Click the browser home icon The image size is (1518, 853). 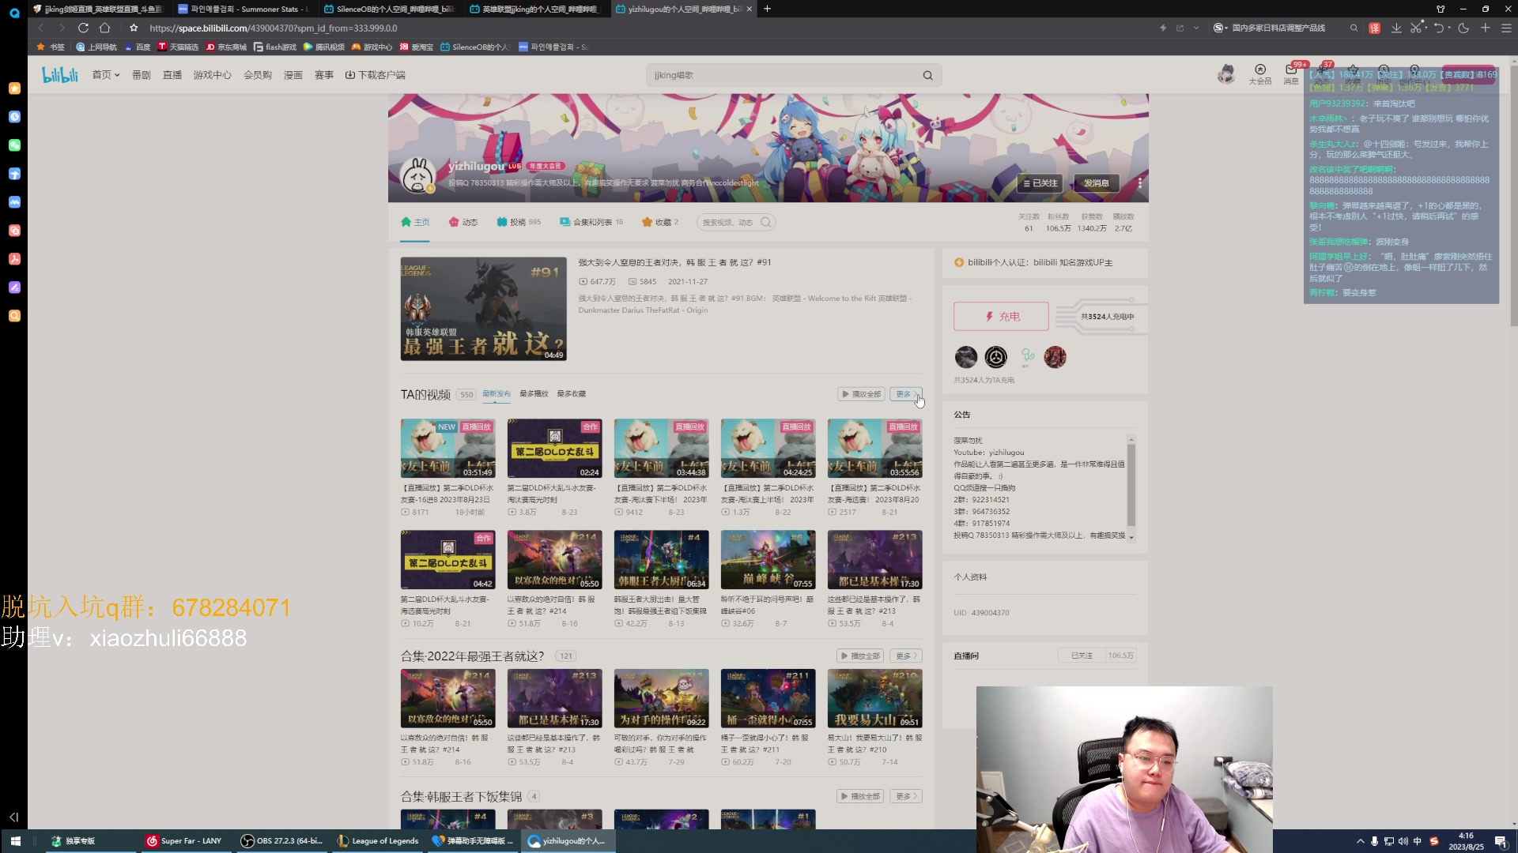click(104, 28)
